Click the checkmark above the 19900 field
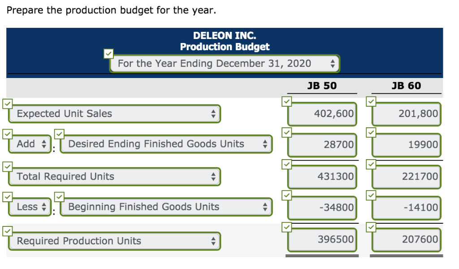Screen dimensions: 459x269 pos(371,133)
